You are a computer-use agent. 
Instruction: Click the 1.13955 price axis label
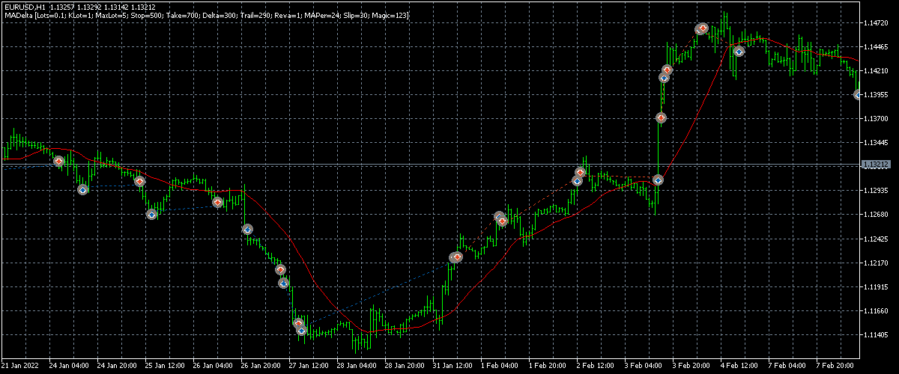point(876,95)
